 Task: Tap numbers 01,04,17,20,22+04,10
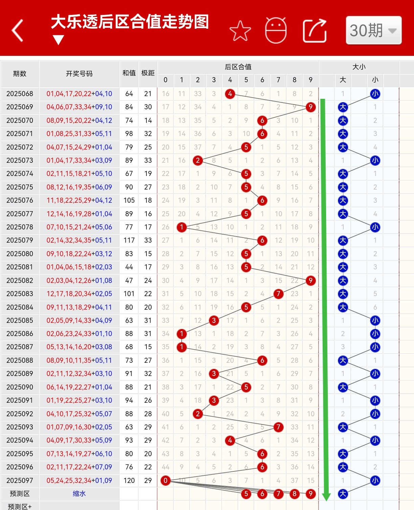click(79, 94)
